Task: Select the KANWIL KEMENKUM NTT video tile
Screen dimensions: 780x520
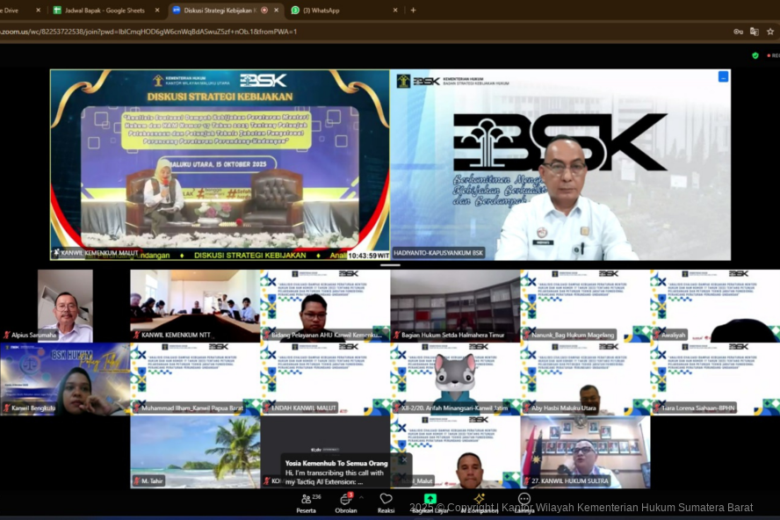Action: coord(195,305)
